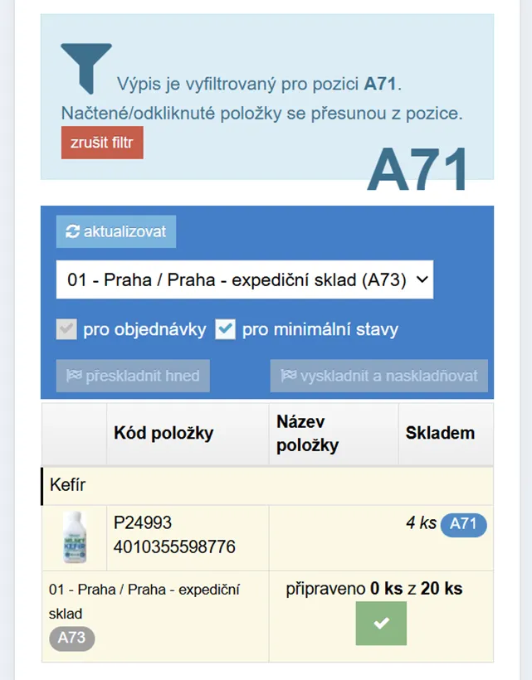The width and height of the screenshot is (532, 680).
Task: Click the Skladem column header
Action: click(x=440, y=433)
